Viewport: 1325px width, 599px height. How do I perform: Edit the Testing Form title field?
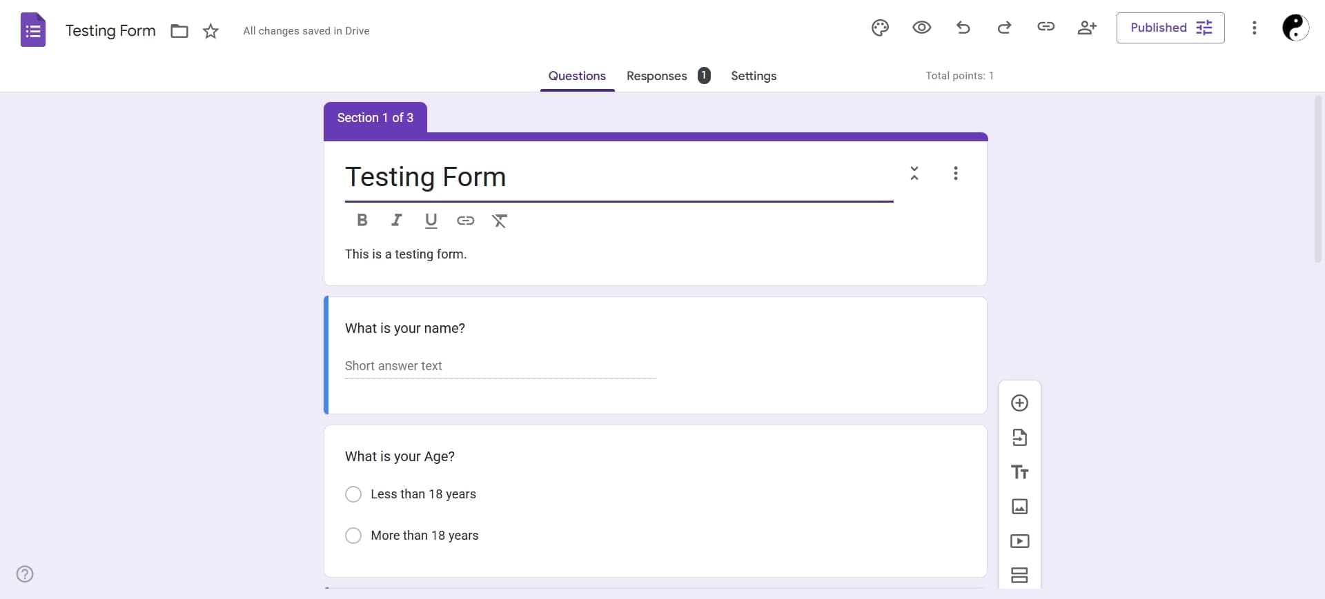pyautogui.click(x=619, y=177)
